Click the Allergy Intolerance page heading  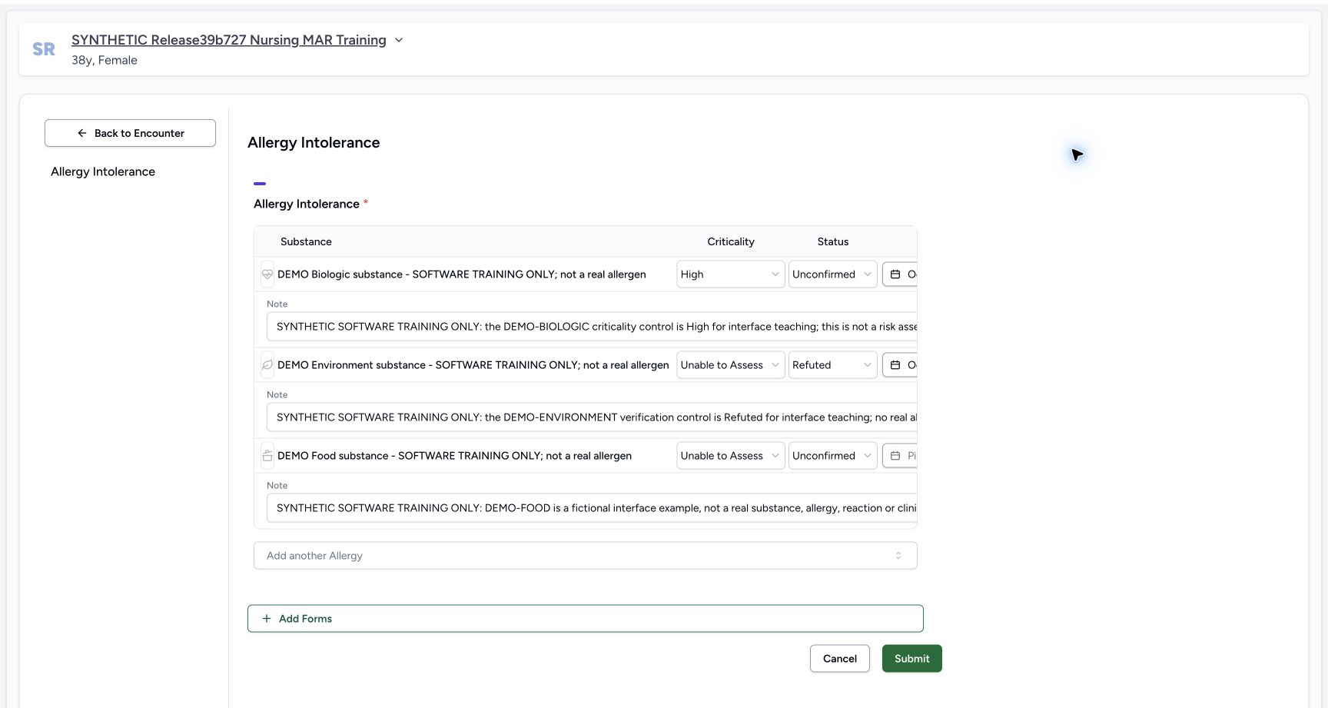(314, 142)
